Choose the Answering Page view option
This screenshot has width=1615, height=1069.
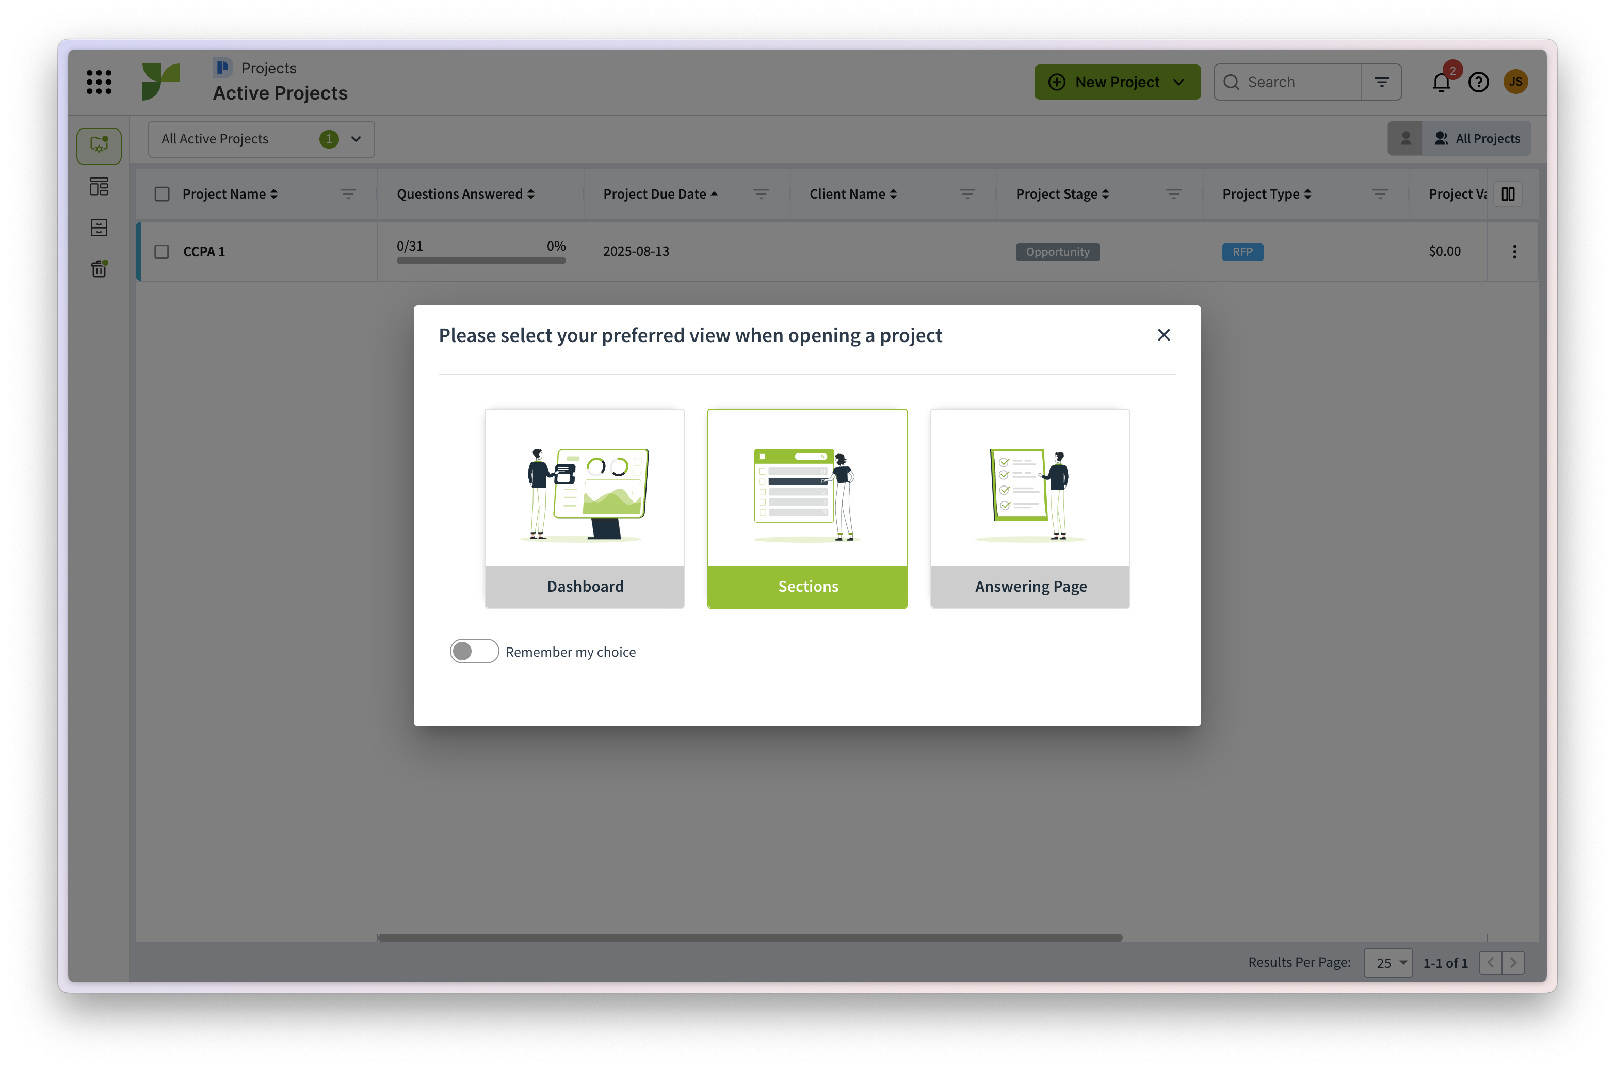tap(1030, 508)
